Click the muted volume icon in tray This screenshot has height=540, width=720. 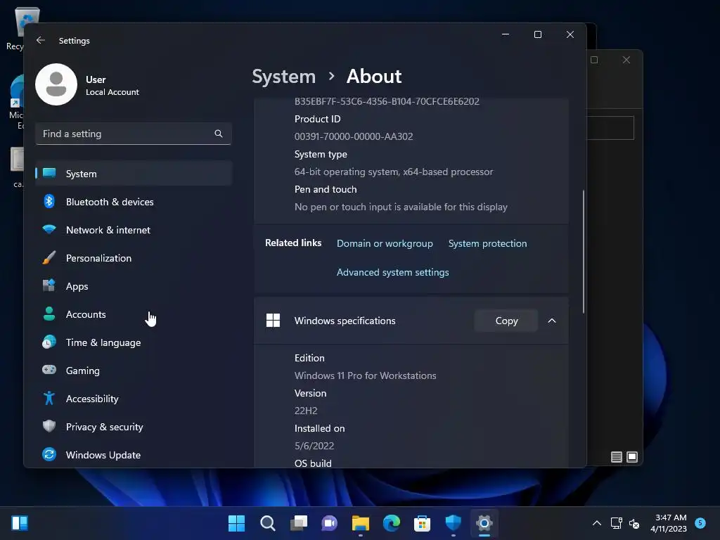pyautogui.click(x=634, y=523)
